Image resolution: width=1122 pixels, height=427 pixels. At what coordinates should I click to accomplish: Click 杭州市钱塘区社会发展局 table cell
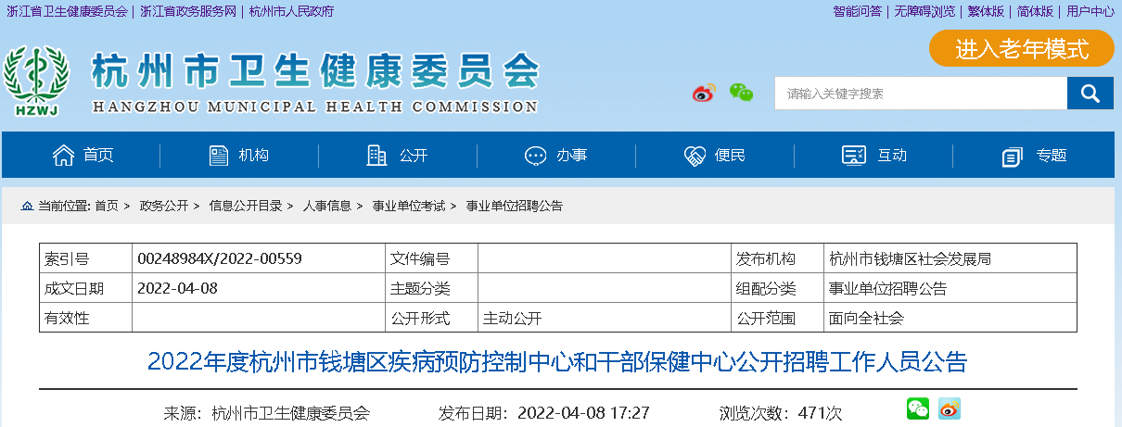(x=911, y=258)
